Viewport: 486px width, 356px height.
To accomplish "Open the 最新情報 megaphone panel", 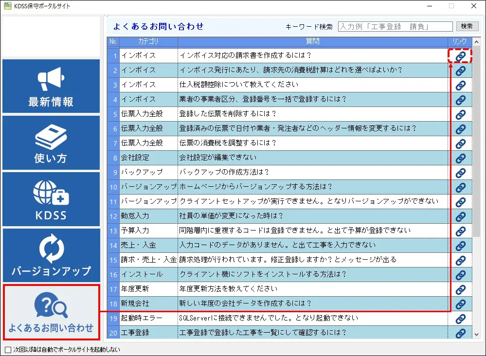I will pos(51,87).
